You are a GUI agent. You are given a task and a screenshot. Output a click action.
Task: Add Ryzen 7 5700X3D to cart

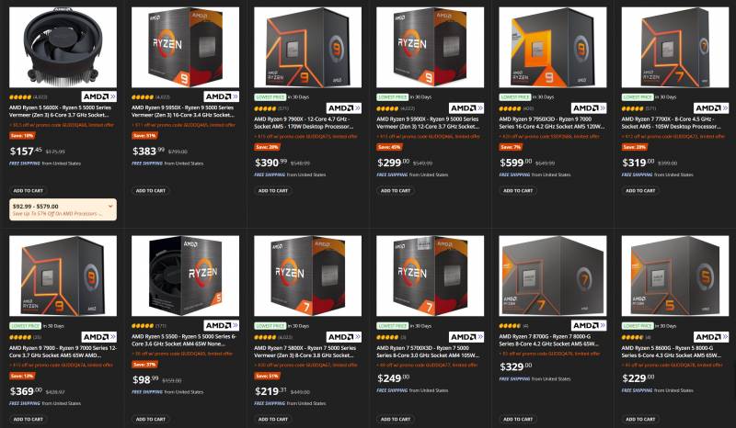(x=396, y=419)
